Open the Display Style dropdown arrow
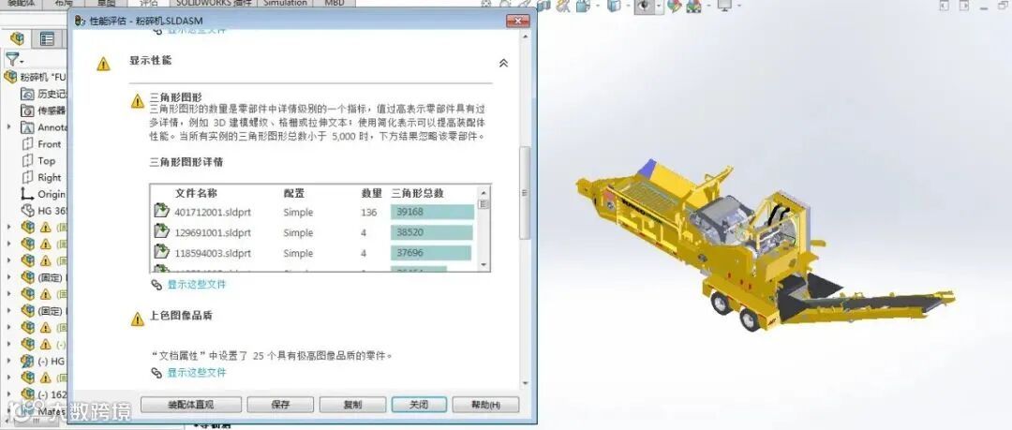This screenshot has width=1012, height=430. pyautogui.click(x=629, y=6)
